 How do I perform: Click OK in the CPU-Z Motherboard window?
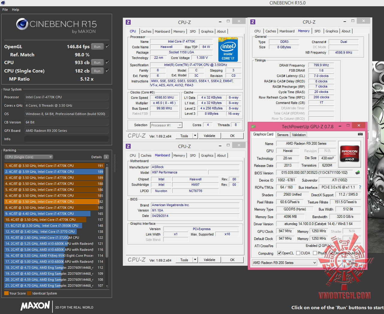coord(232,260)
